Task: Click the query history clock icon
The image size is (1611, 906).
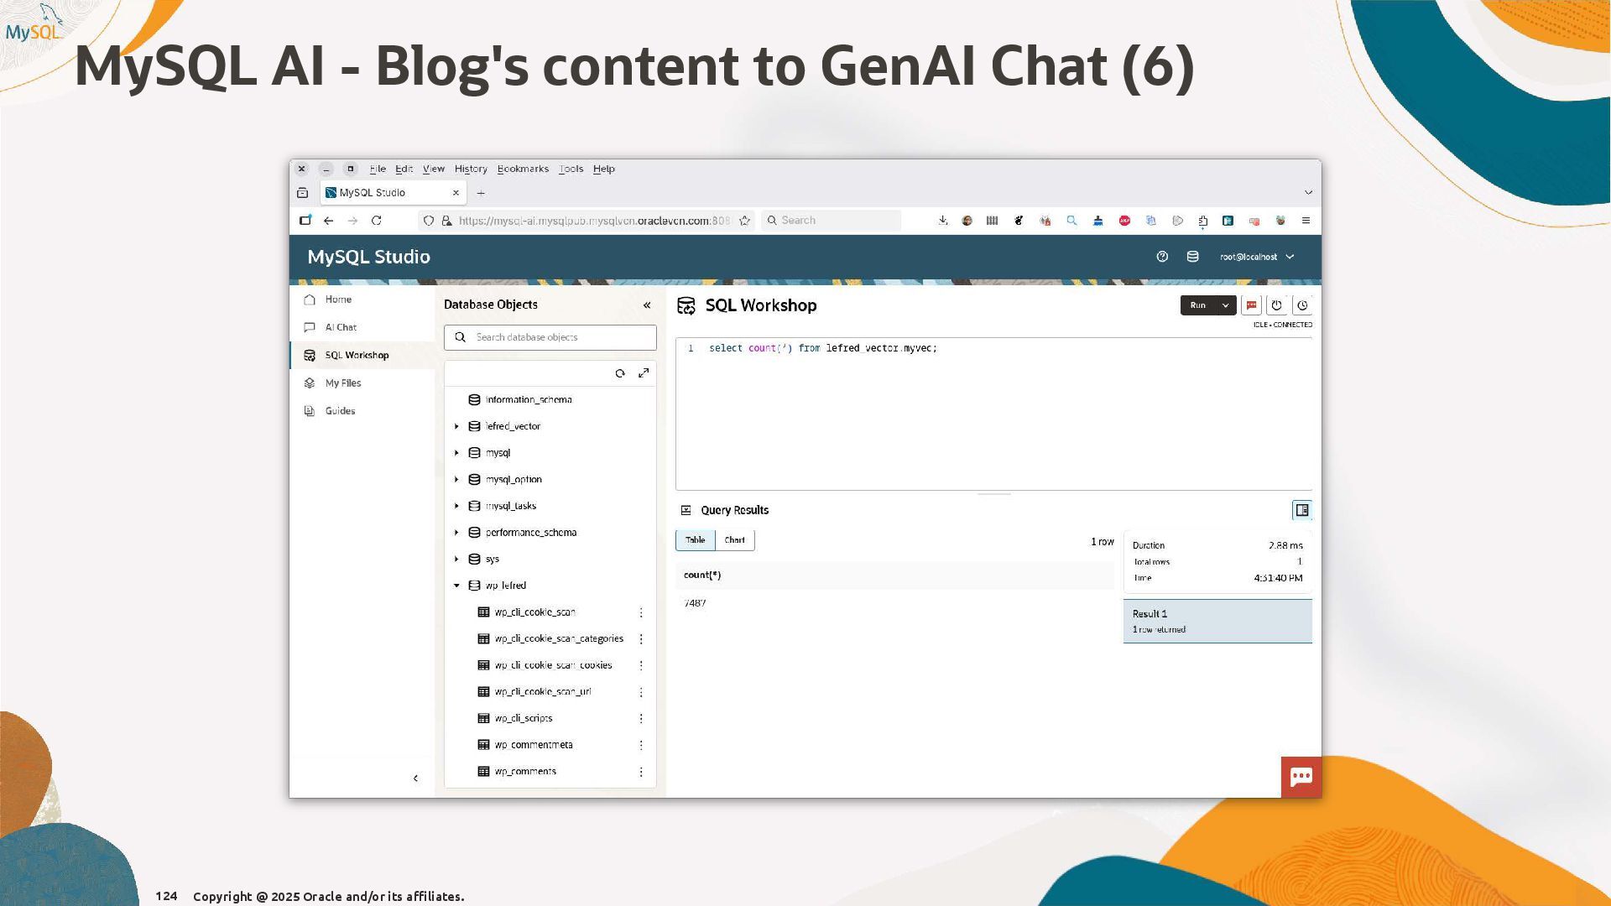Action: (x=1302, y=305)
